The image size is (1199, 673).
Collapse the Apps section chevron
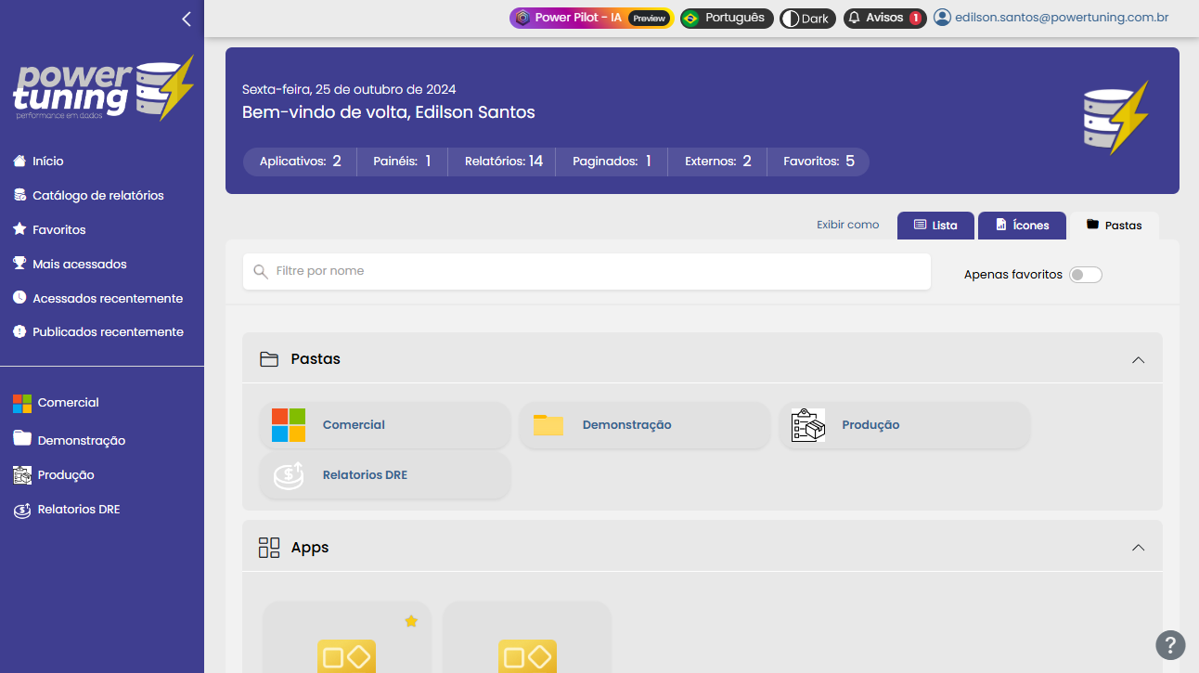click(1138, 548)
